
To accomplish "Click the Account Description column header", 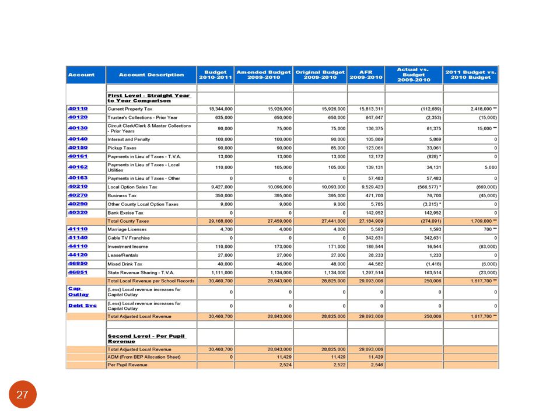I will click(x=152, y=75).
